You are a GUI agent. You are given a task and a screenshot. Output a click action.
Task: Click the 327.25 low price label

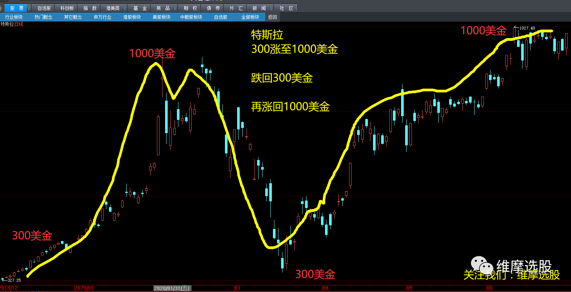point(14,280)
